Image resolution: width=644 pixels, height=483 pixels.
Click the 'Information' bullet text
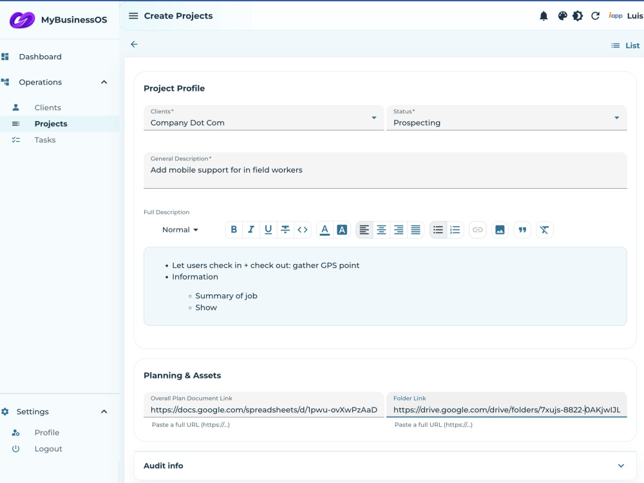[x=195, y=277]
